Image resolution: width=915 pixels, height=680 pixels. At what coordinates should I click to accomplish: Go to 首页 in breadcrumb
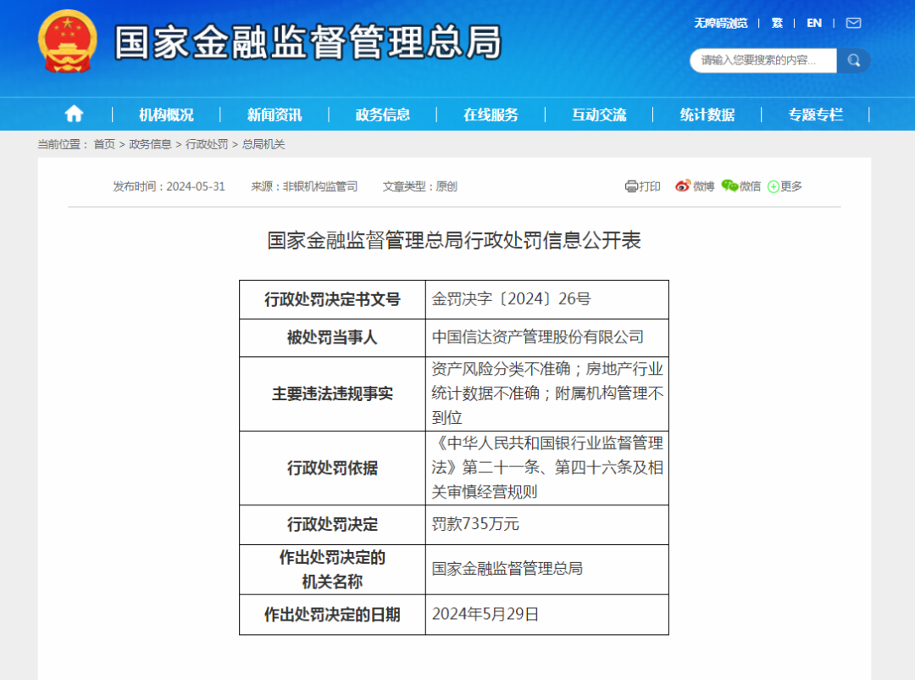point(104,144)
